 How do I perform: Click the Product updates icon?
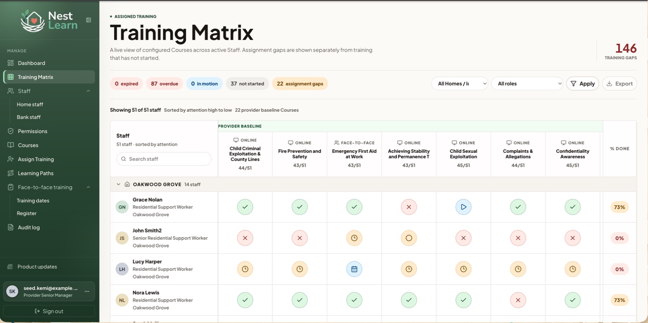(10, 267)
